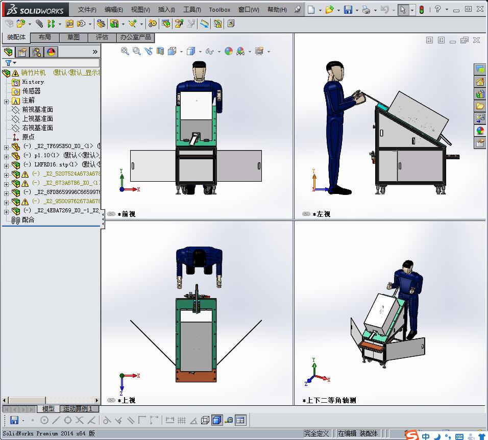The height and width of the screenshot is (440, 488).
Task: Click the Edit Appearance color ball icon
Action: [229, 51]
